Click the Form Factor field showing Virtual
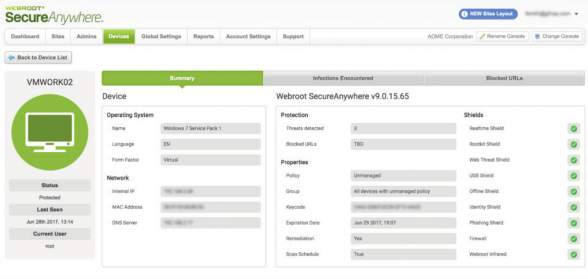Image resolution: width=588 pixels, height=279 pixels. click(x=210, y=160)
